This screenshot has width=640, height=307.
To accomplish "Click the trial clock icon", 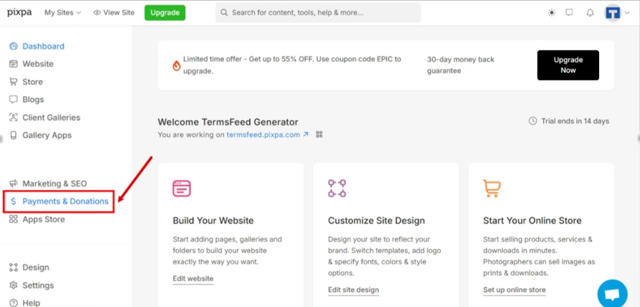I will click(532, 121).
